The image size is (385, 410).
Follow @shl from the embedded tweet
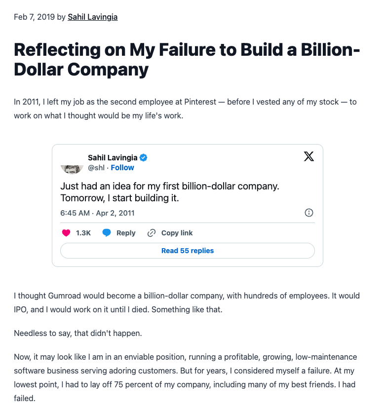pyautogui.click(x=122, y=168)
